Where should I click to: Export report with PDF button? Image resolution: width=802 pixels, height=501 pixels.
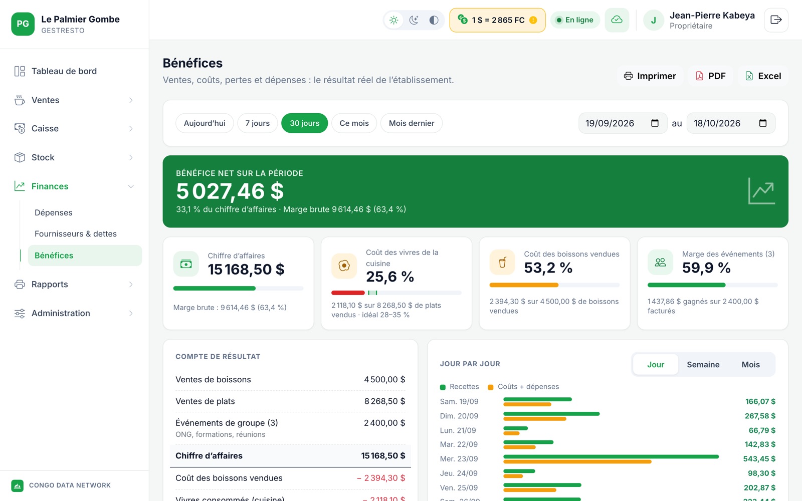710,76
